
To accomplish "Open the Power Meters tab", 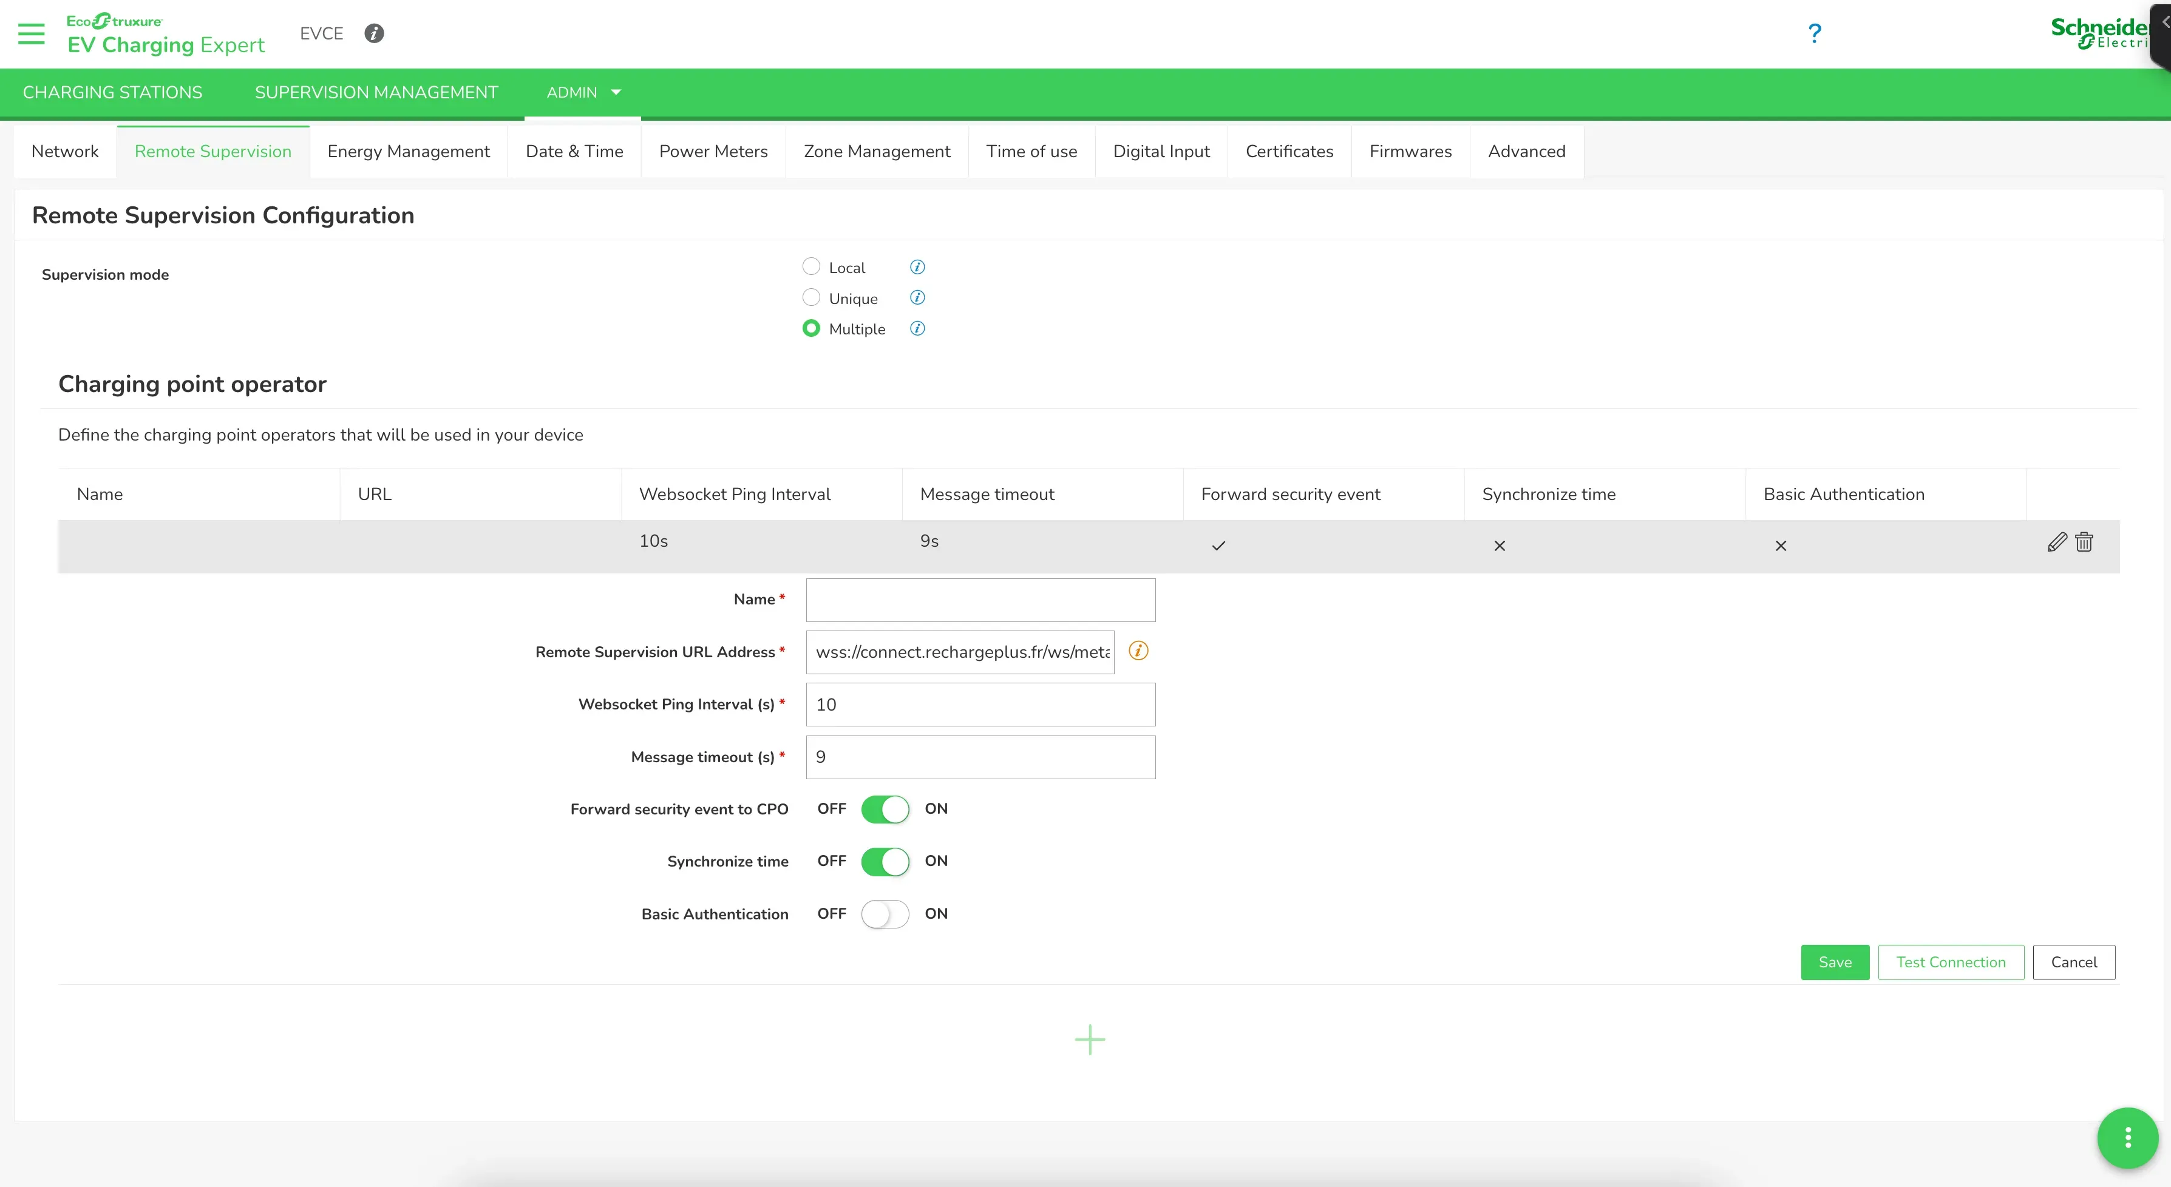I will click(714, 152).
